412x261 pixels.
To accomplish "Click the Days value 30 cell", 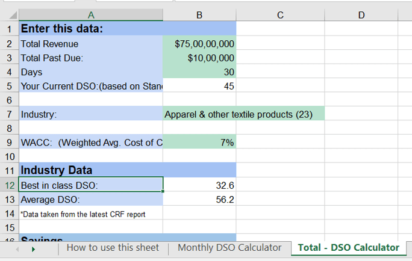I will (199, 72).
